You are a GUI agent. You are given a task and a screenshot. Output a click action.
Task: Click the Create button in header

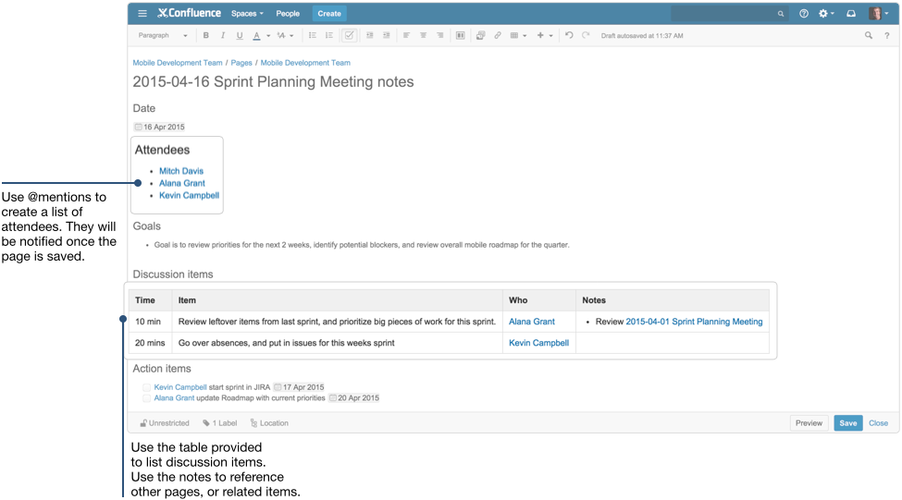tap(329, 13)
